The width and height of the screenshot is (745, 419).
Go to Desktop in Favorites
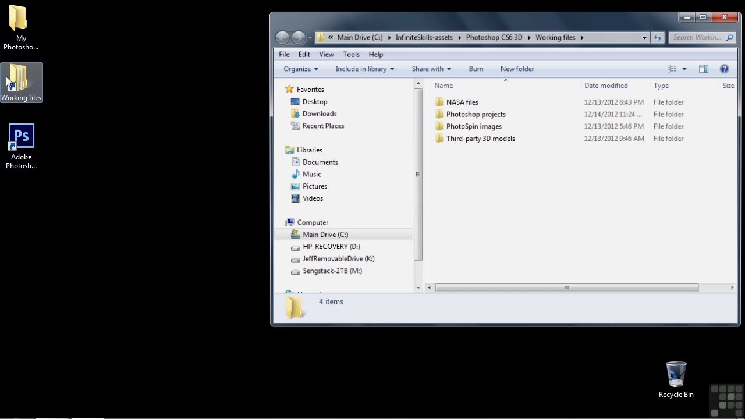(315, 102)
